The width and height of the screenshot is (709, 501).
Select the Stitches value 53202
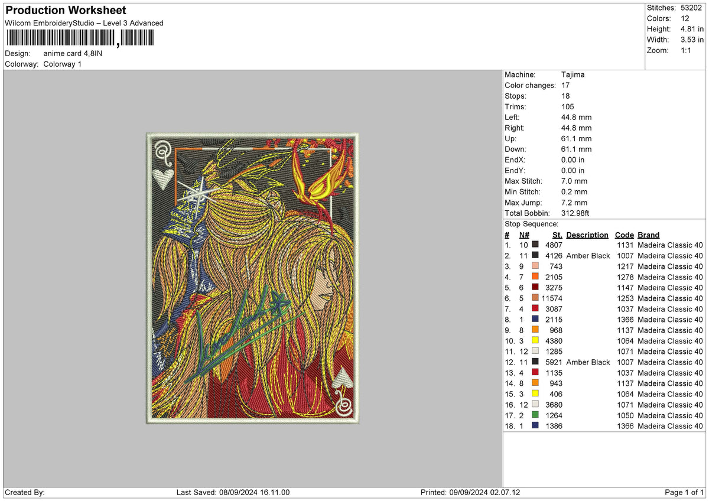[x=692, y=8]
